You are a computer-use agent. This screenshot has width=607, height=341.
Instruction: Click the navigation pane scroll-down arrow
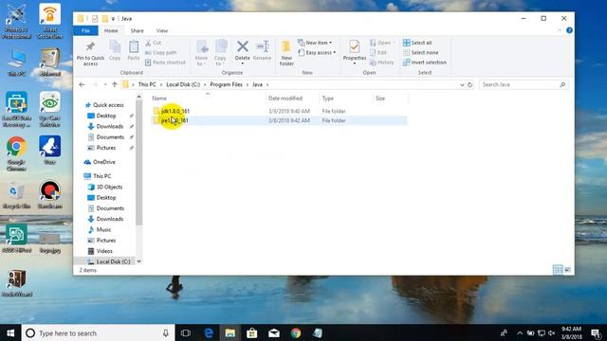tap(139, 261)
